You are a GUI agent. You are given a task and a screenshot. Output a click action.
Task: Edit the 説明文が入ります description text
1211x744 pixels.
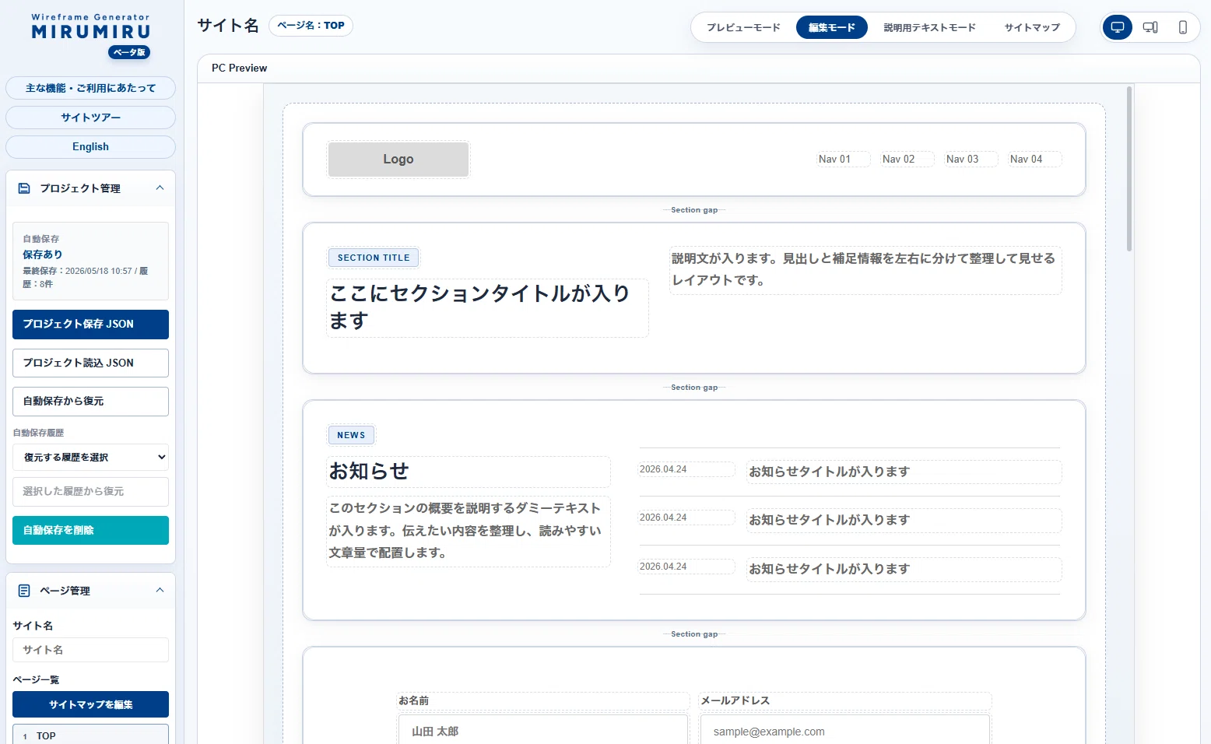point(865,269)
